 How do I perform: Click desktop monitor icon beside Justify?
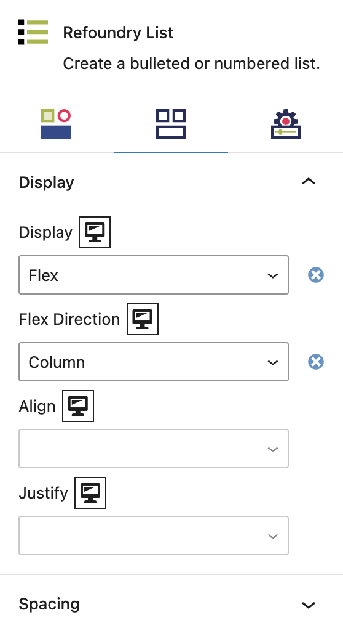(90, 493)
